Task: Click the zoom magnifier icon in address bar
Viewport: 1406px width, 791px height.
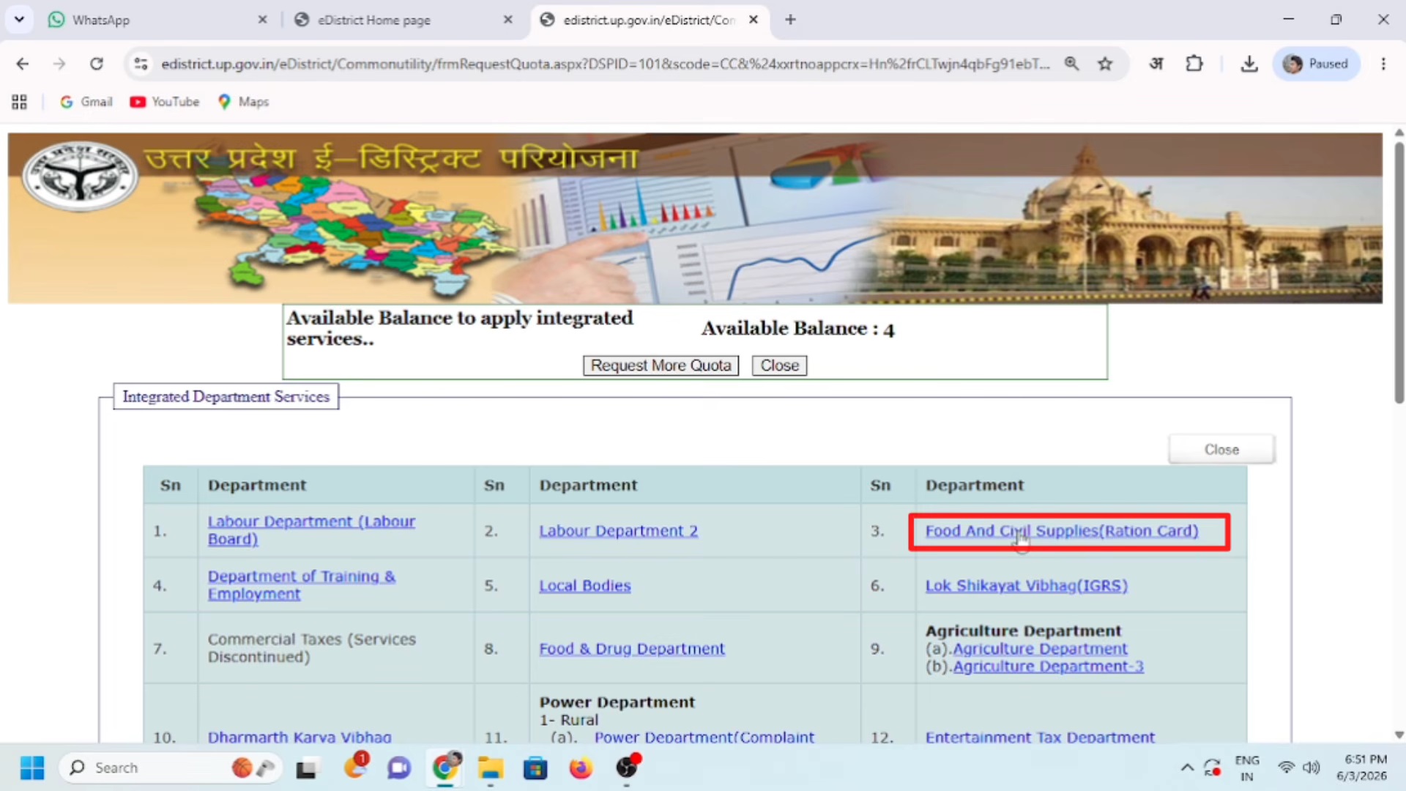Action: [x=1071, y=64]
